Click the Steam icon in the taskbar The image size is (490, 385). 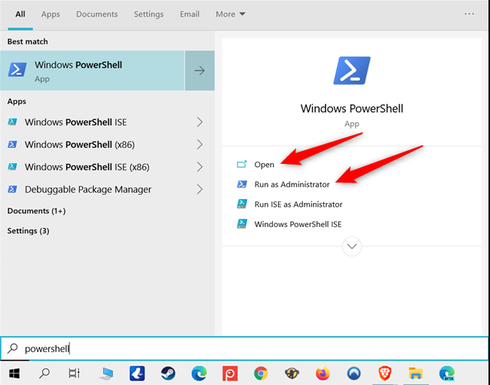tap(169, 373)
